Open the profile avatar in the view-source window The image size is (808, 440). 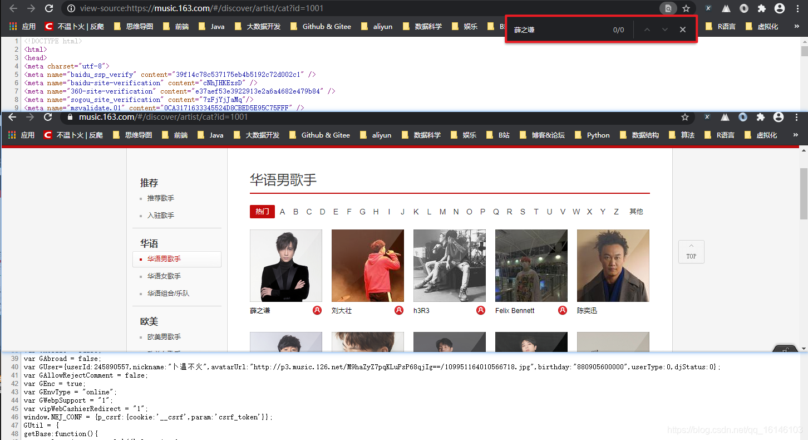[x=780, y=8]
